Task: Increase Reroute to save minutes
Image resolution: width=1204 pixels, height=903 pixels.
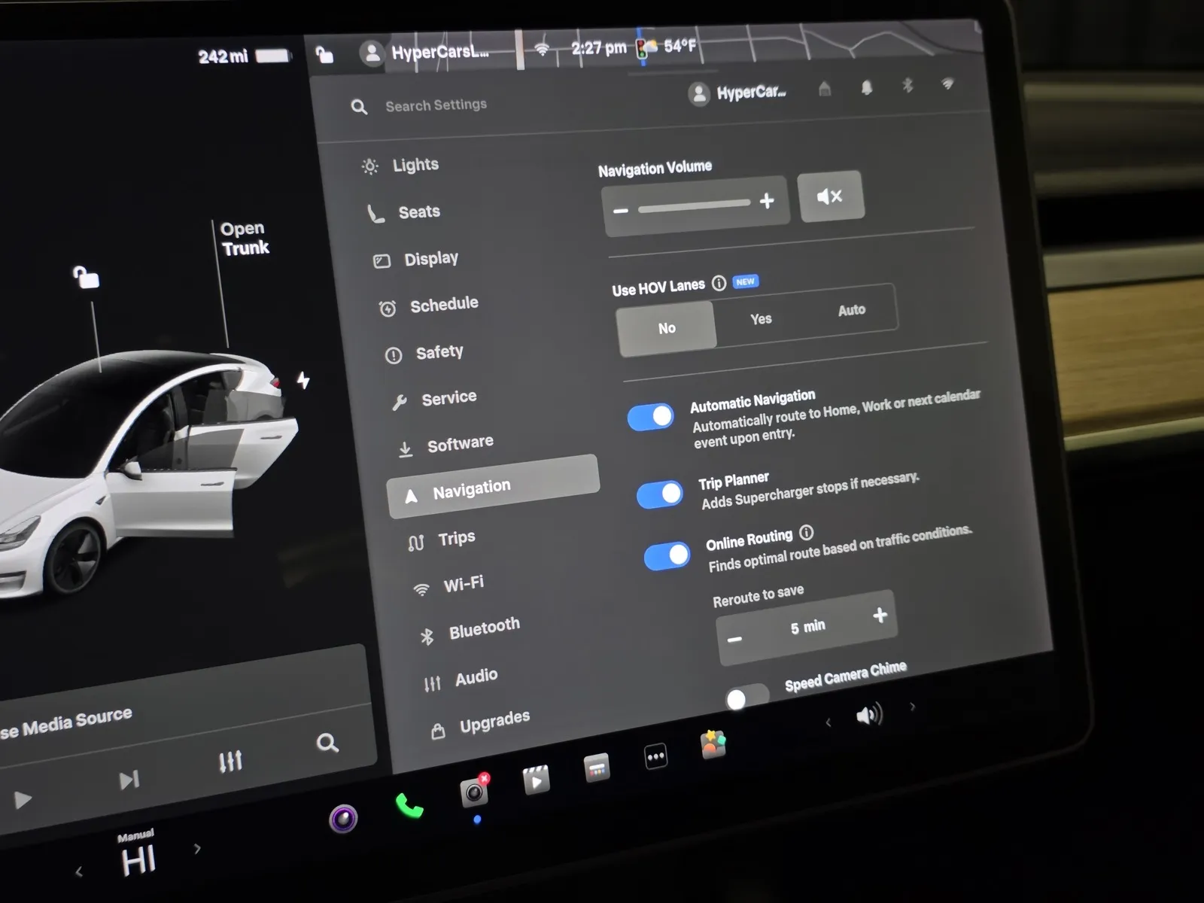Action: [880, 616]
